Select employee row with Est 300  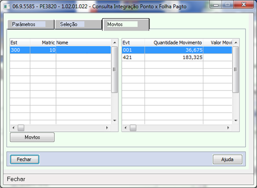[x=60, y=50]
